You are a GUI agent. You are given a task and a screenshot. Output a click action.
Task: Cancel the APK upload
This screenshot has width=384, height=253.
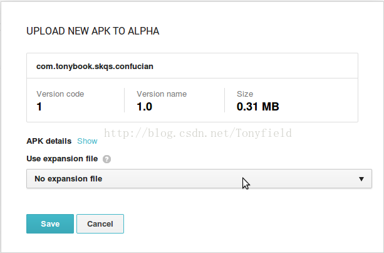click(100, 223)
